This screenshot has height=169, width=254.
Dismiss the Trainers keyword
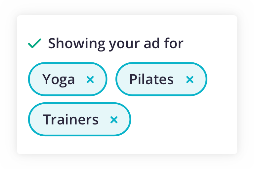(x=114, y=120)
